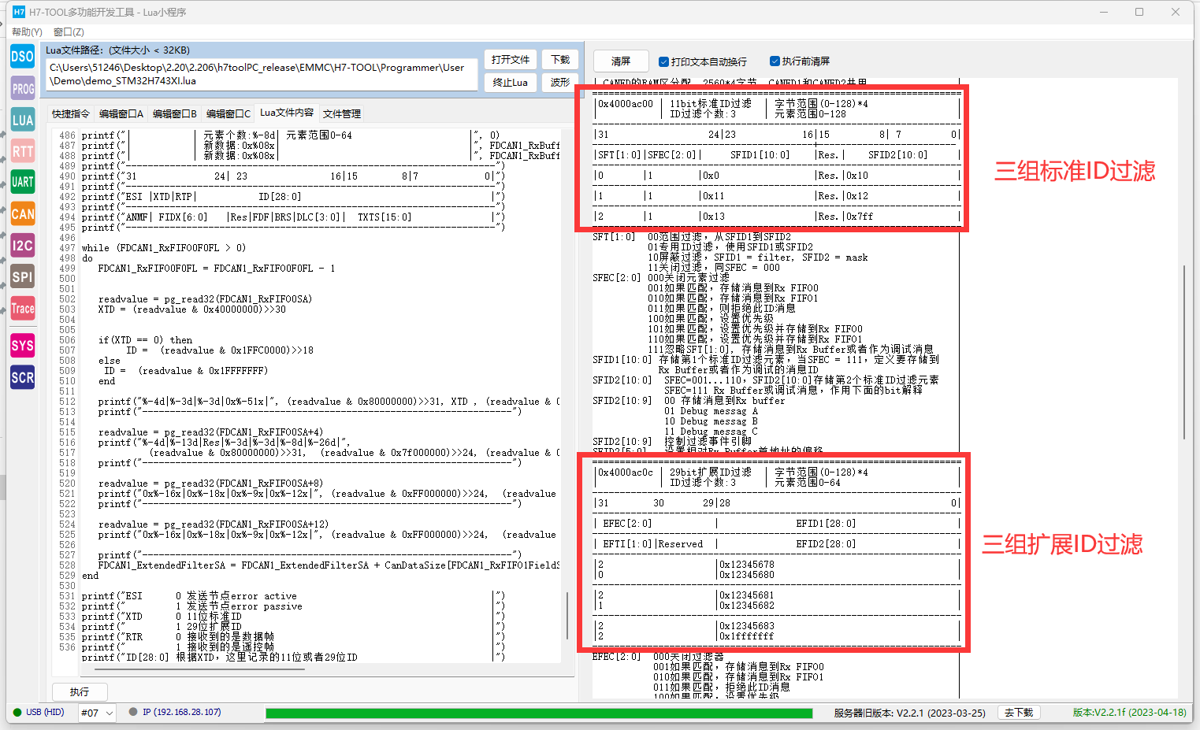Image resolution: width=1200 pixels, height=730 pixels.
Task: Click line 528 FDCAN1_ExtendedFilterSA assignment
Action: pyautogui.click(x=329, y=565)
